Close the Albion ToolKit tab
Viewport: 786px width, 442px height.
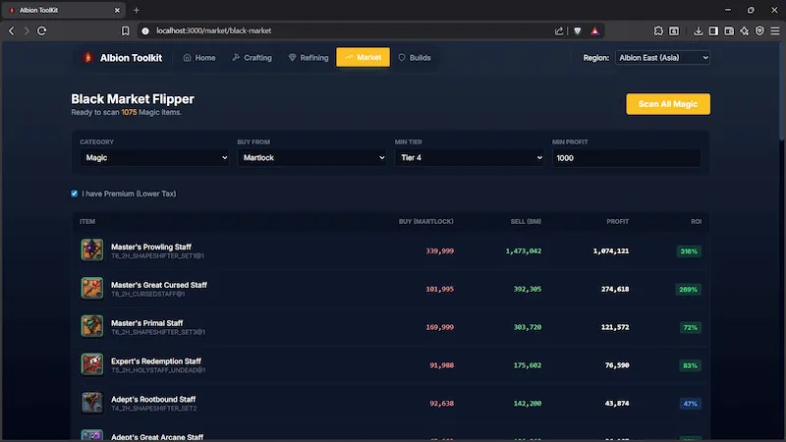tap(117, 10)
